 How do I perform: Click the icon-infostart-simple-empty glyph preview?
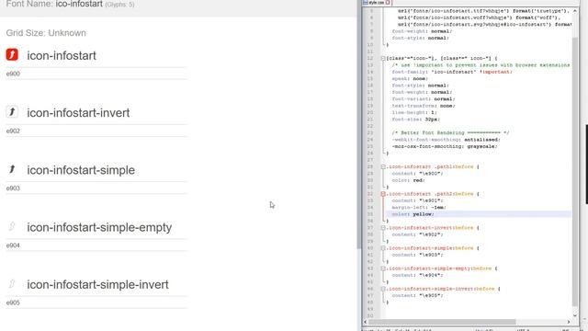point(12,226)
